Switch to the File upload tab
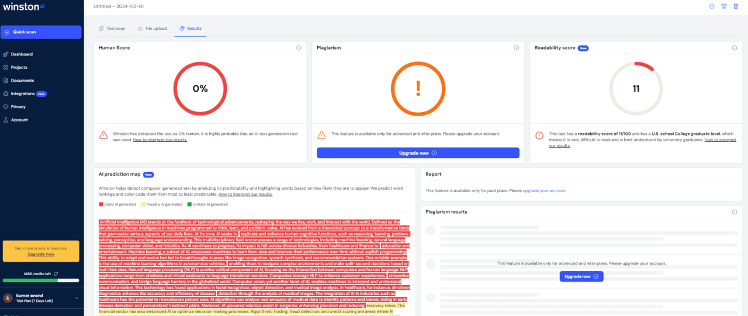 coord(152,28)
